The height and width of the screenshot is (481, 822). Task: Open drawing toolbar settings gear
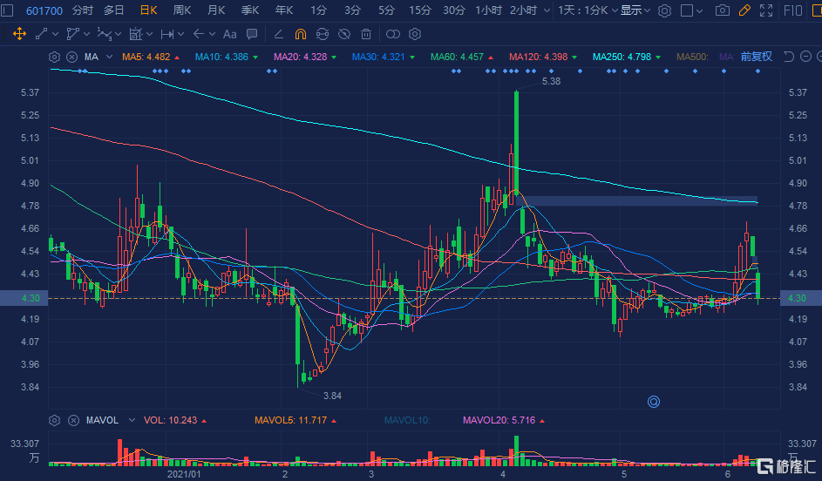[x=415, y=35]
